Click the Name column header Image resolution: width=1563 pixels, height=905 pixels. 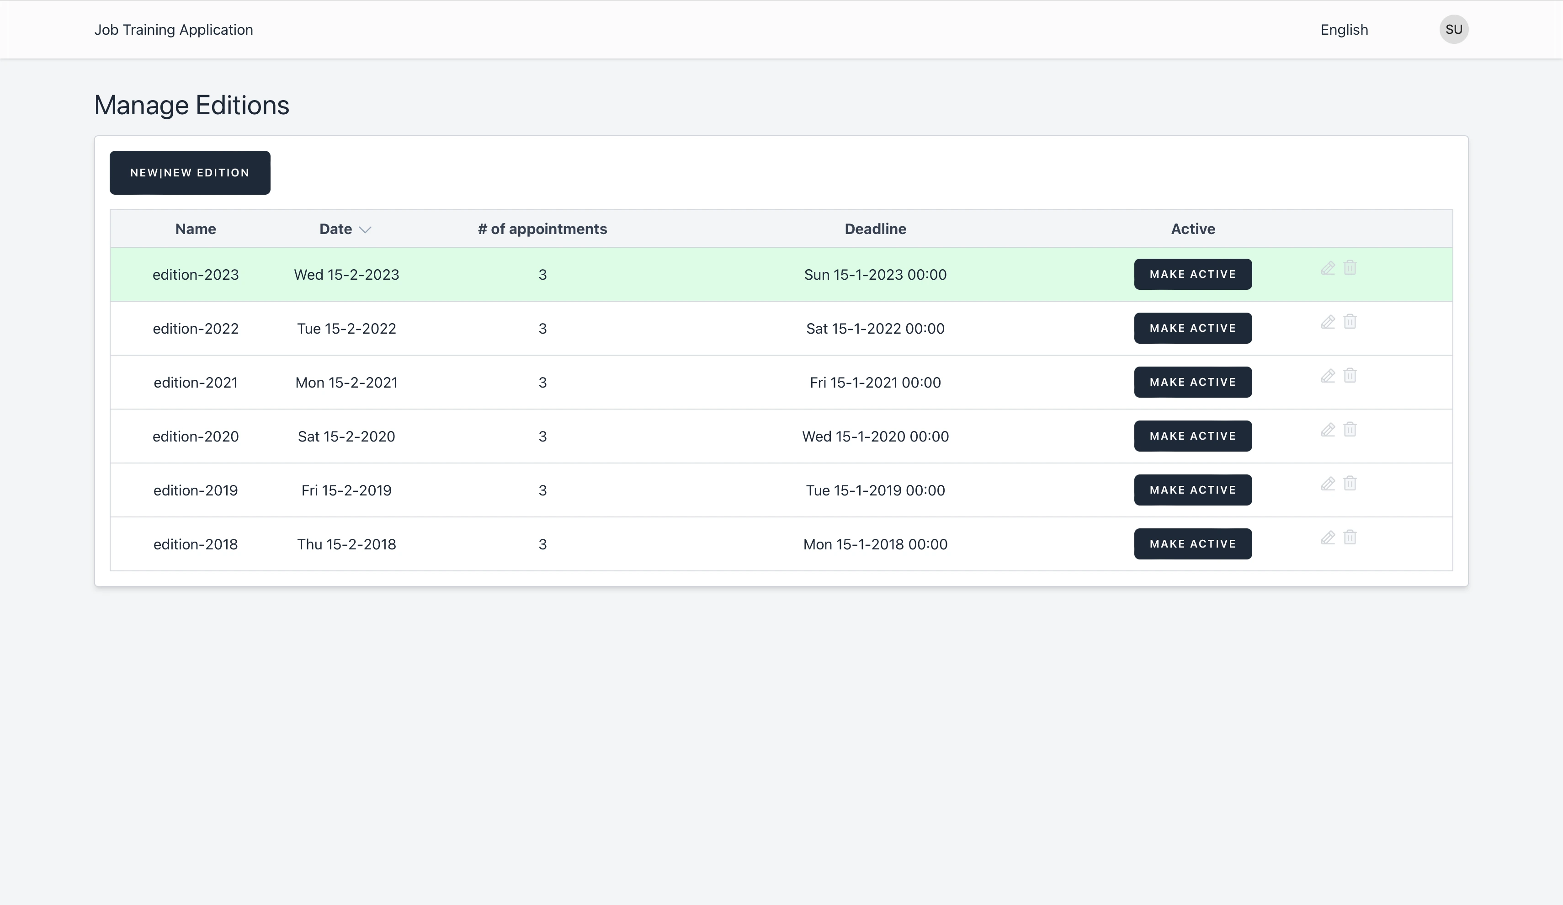[196, 229]
